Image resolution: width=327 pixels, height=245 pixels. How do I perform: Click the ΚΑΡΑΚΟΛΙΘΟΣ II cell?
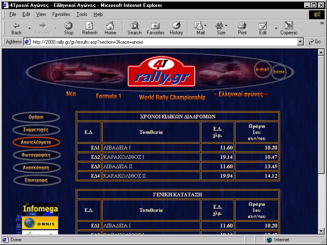point(151,176)
